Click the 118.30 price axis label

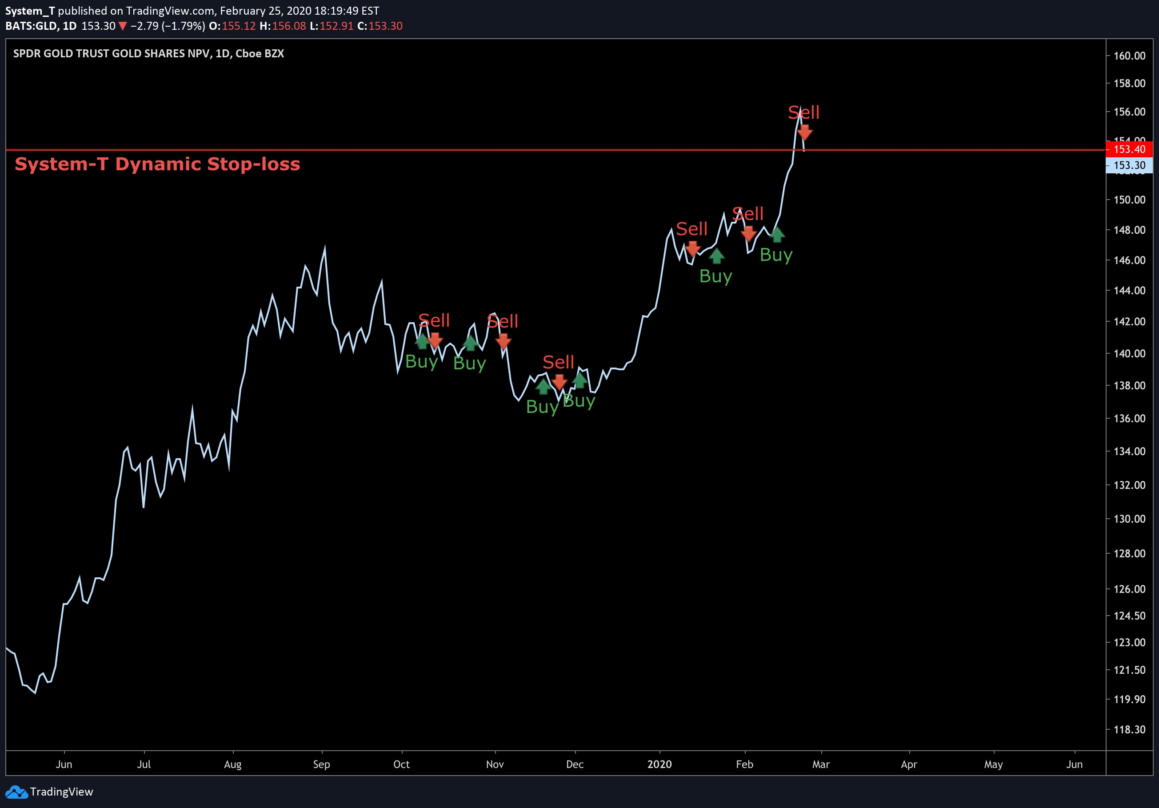tap(1129, 730)
